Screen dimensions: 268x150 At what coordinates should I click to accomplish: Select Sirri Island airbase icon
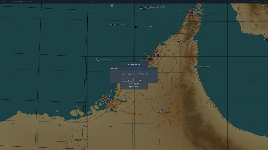click(x=113, y=25)
